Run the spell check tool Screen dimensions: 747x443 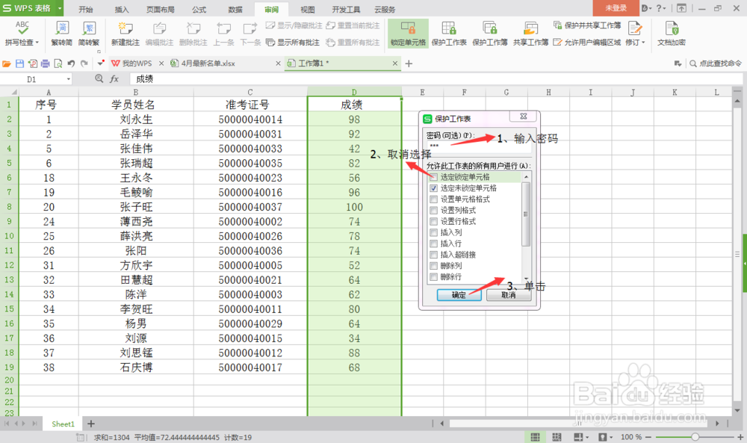[x=22, y=33]
